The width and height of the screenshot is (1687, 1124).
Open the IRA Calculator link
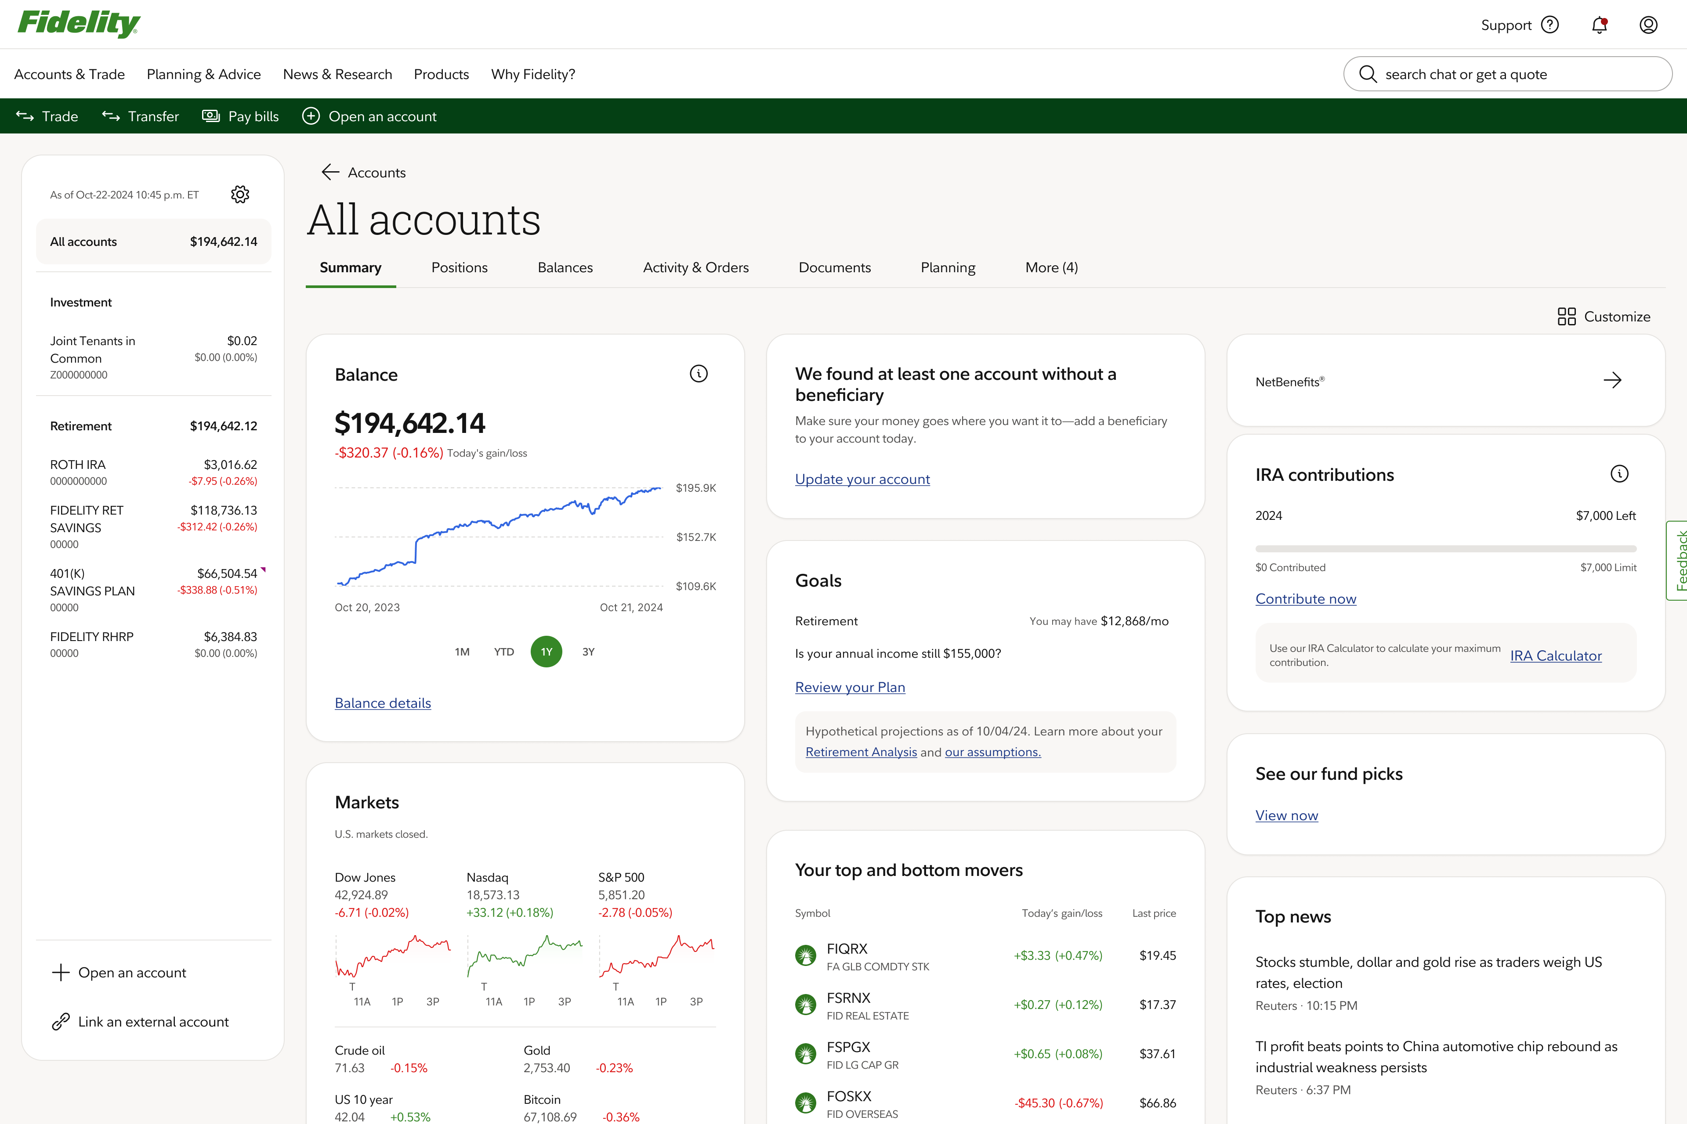[x=1556, y=655]
